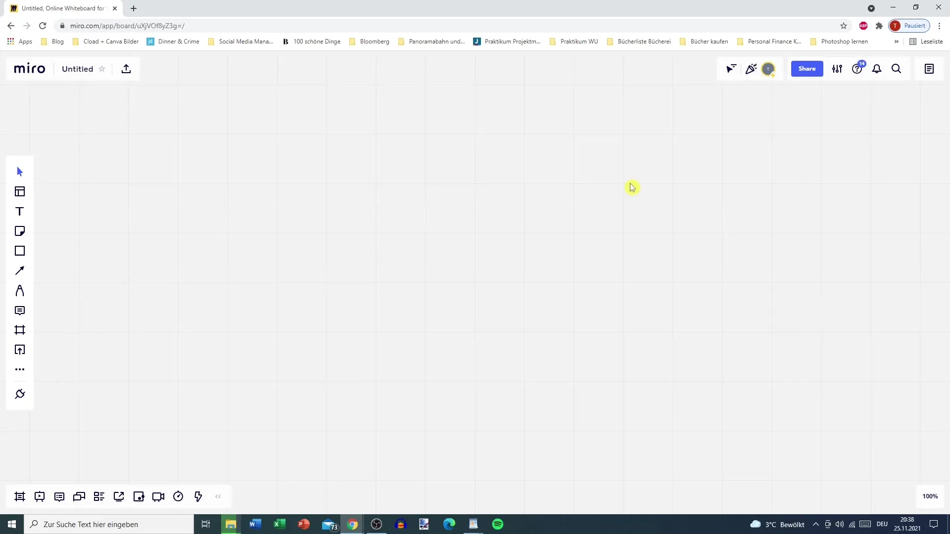Click the 100% zoom level indicator
This screenshot has width=950, height=534.
point(930,496)
